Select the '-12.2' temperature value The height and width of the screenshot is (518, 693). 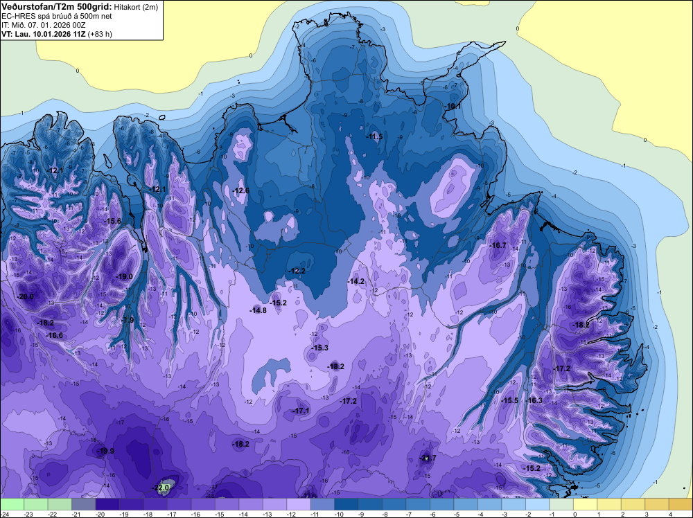(297, 271)
